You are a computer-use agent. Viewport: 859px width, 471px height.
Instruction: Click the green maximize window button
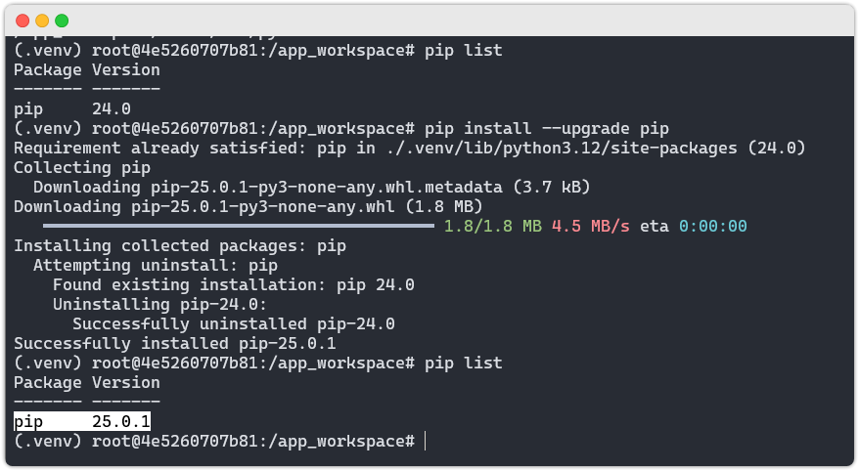62,21
